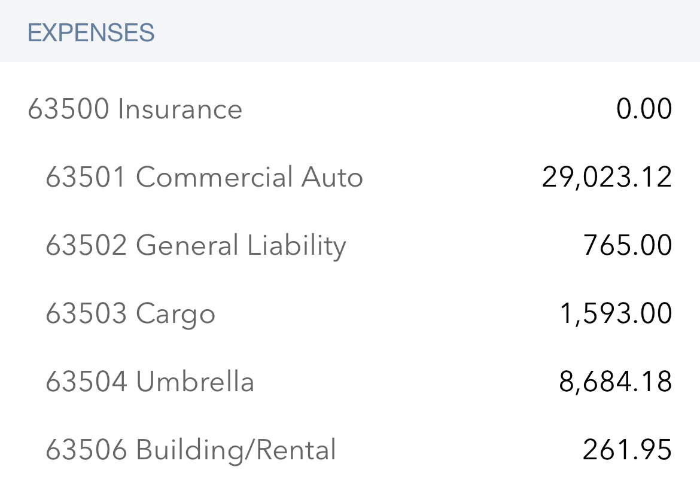This screenshot has height=491, width=700.
Task: Open the Insurance parent account
Action: coord(179,109)
